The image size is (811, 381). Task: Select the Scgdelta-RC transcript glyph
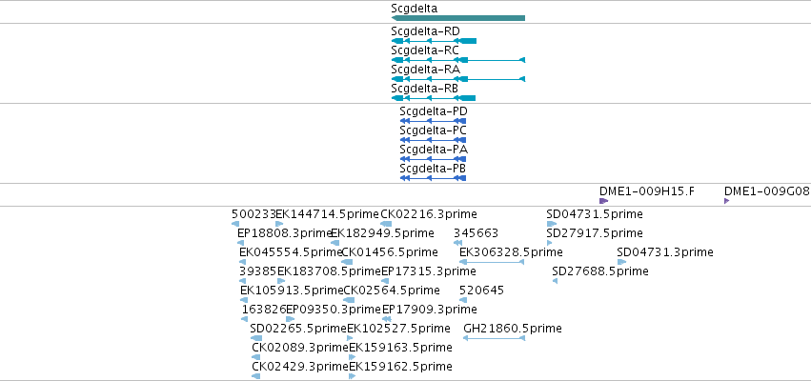458,60
